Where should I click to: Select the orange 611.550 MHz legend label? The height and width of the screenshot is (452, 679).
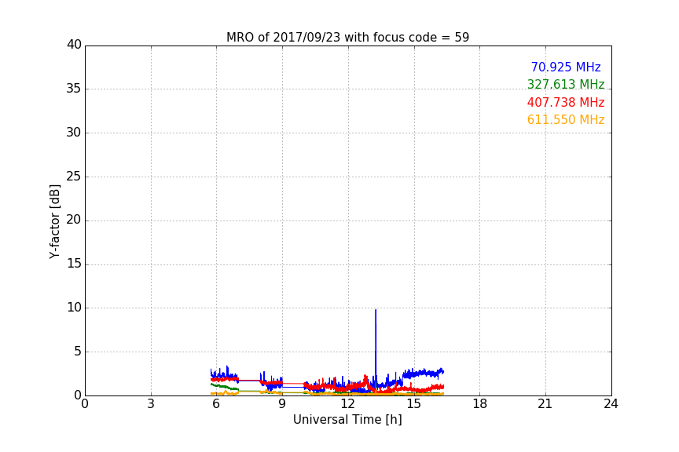click(x=566, y=119)
